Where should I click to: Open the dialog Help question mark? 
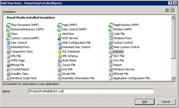[x=170, y=3]
